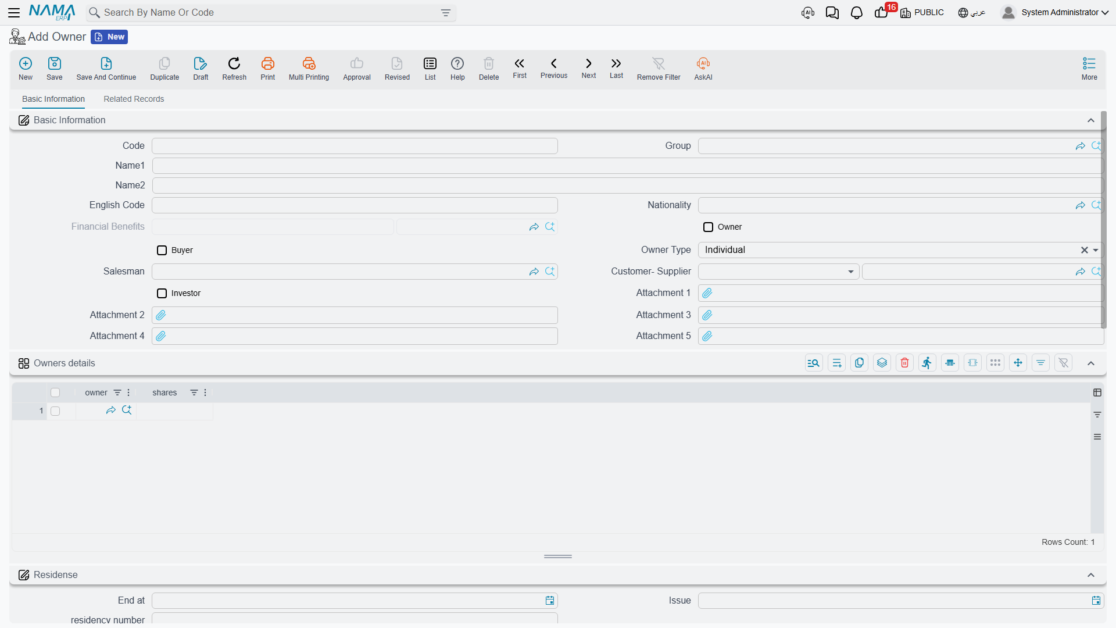Screen dimensions: 1116x628
Task: Toggle the Buyer checkbox
Action: pos(162,250)
